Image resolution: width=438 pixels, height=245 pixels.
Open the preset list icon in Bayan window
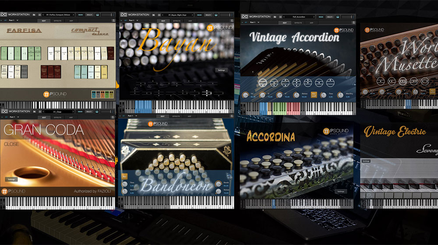(x=159, y=15)
